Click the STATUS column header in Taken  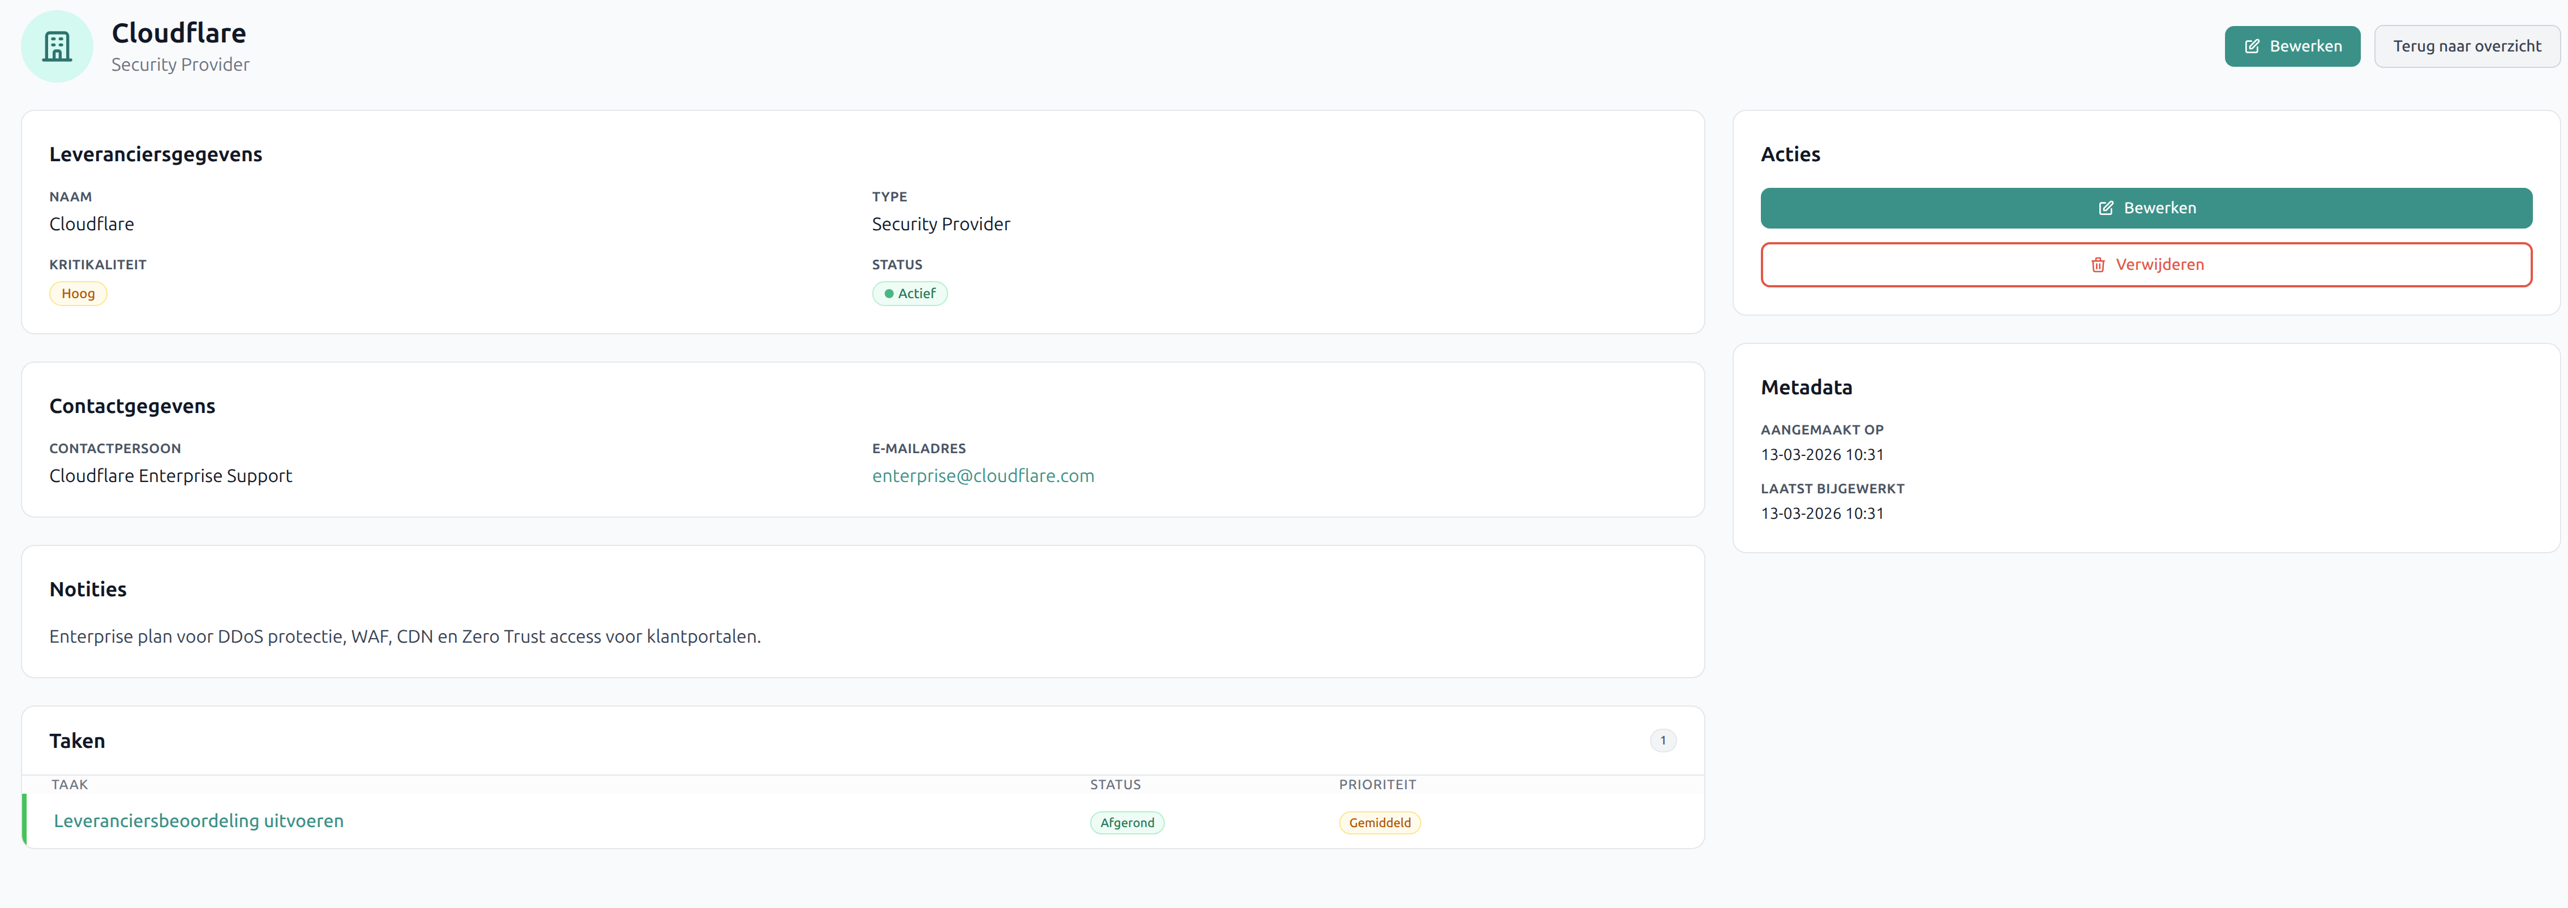click(1114, 785)
